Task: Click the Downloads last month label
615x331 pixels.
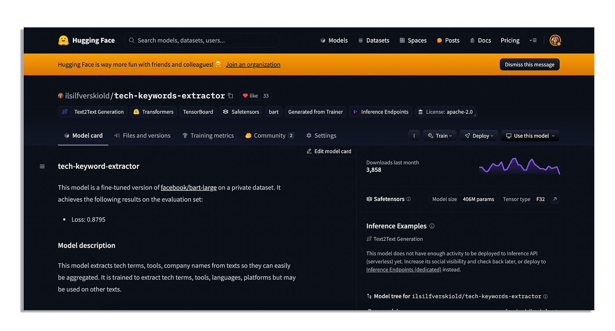Action: pos(393,163)
